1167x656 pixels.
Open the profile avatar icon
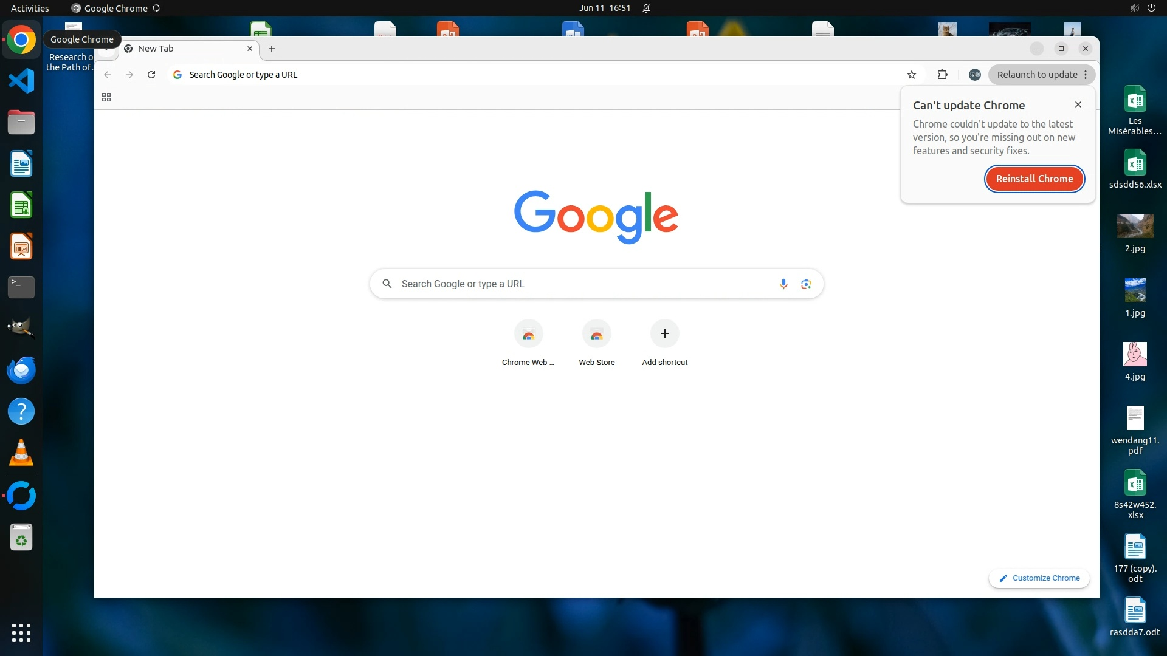tap(974, 75)
